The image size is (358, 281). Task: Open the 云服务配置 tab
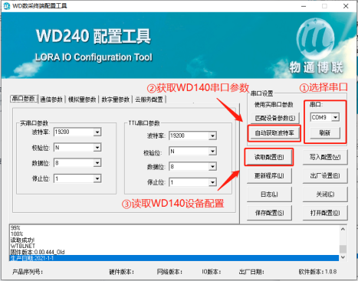coord(149,100)
